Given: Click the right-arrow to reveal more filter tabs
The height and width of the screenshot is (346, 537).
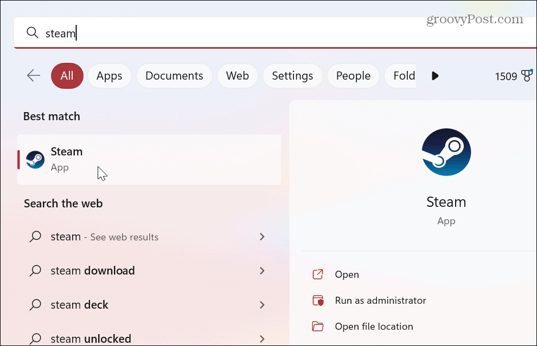Looking at the screenshot, I should pyautogui.click(x=435, y=76).
